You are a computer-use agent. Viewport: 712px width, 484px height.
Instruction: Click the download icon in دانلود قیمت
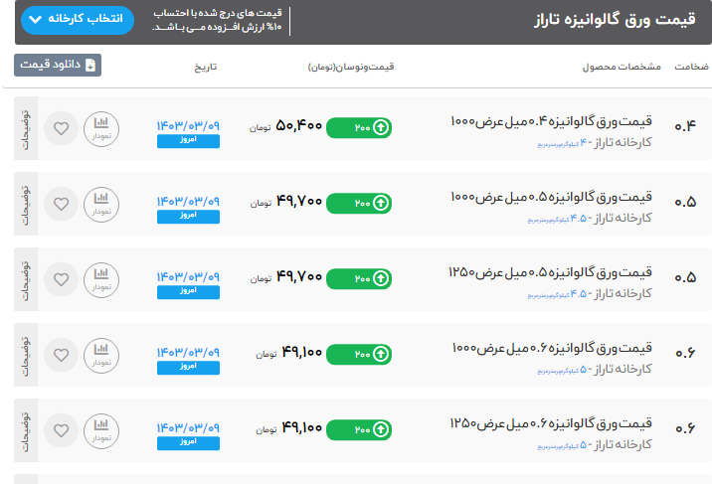(x=90, y=66)
